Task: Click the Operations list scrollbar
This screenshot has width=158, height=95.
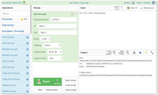Action: (31, 19)
